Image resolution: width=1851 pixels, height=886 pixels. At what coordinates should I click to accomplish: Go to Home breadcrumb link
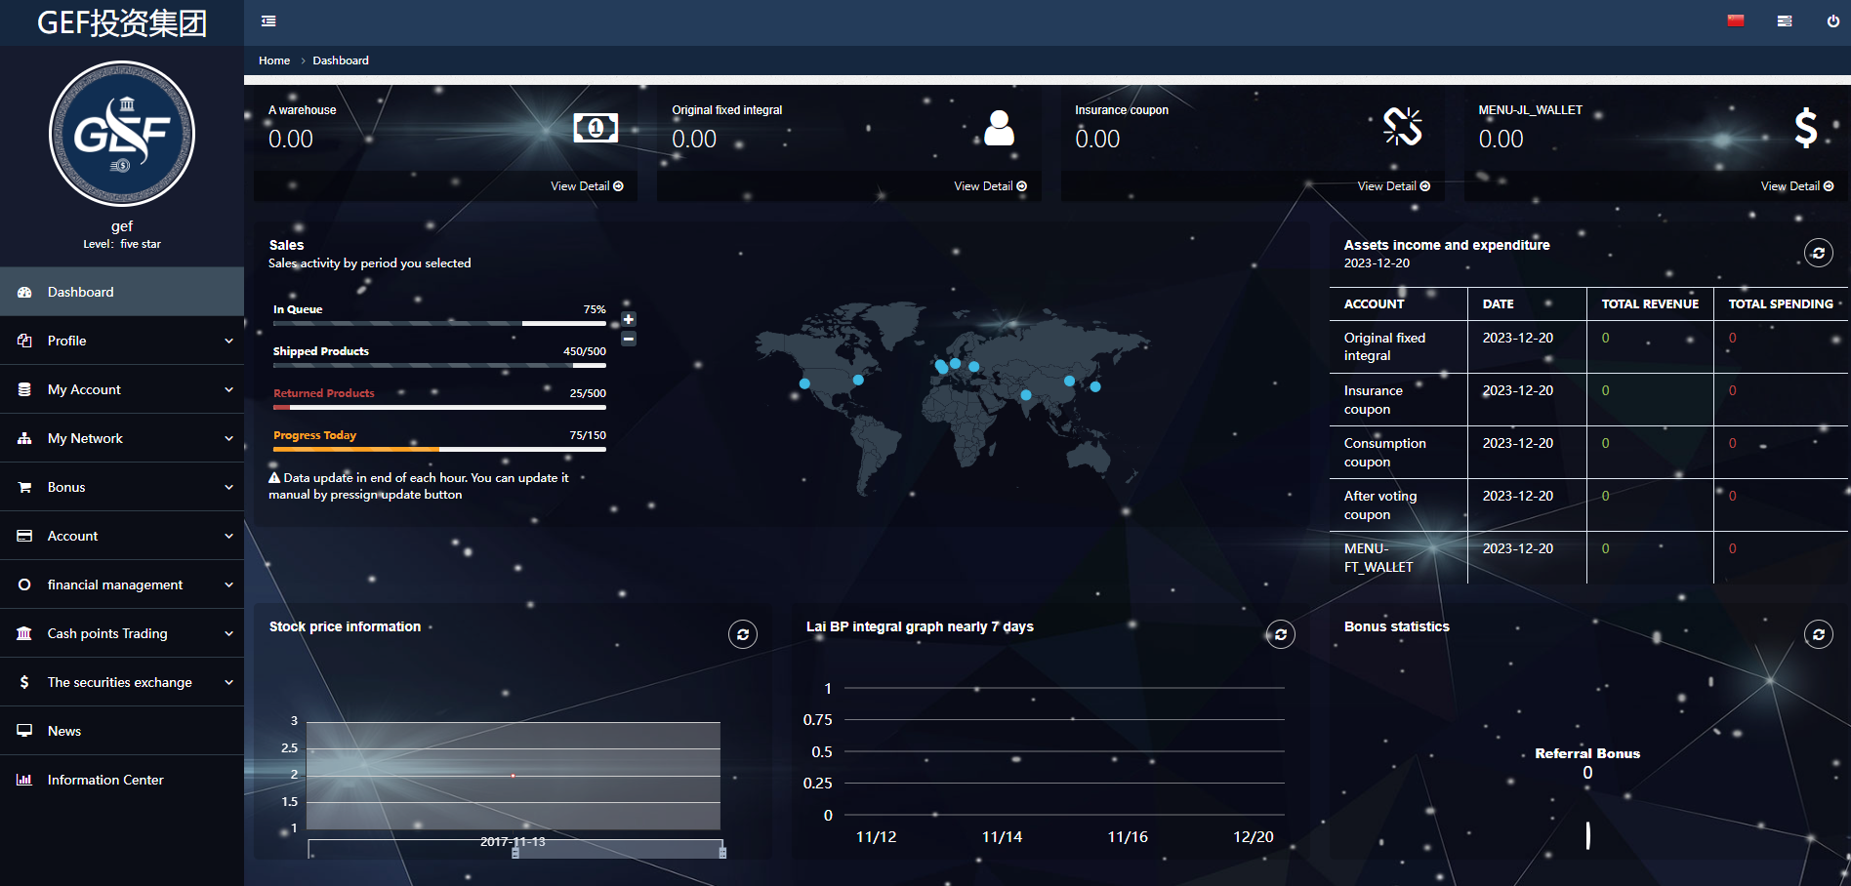click(x=274, y=60)
